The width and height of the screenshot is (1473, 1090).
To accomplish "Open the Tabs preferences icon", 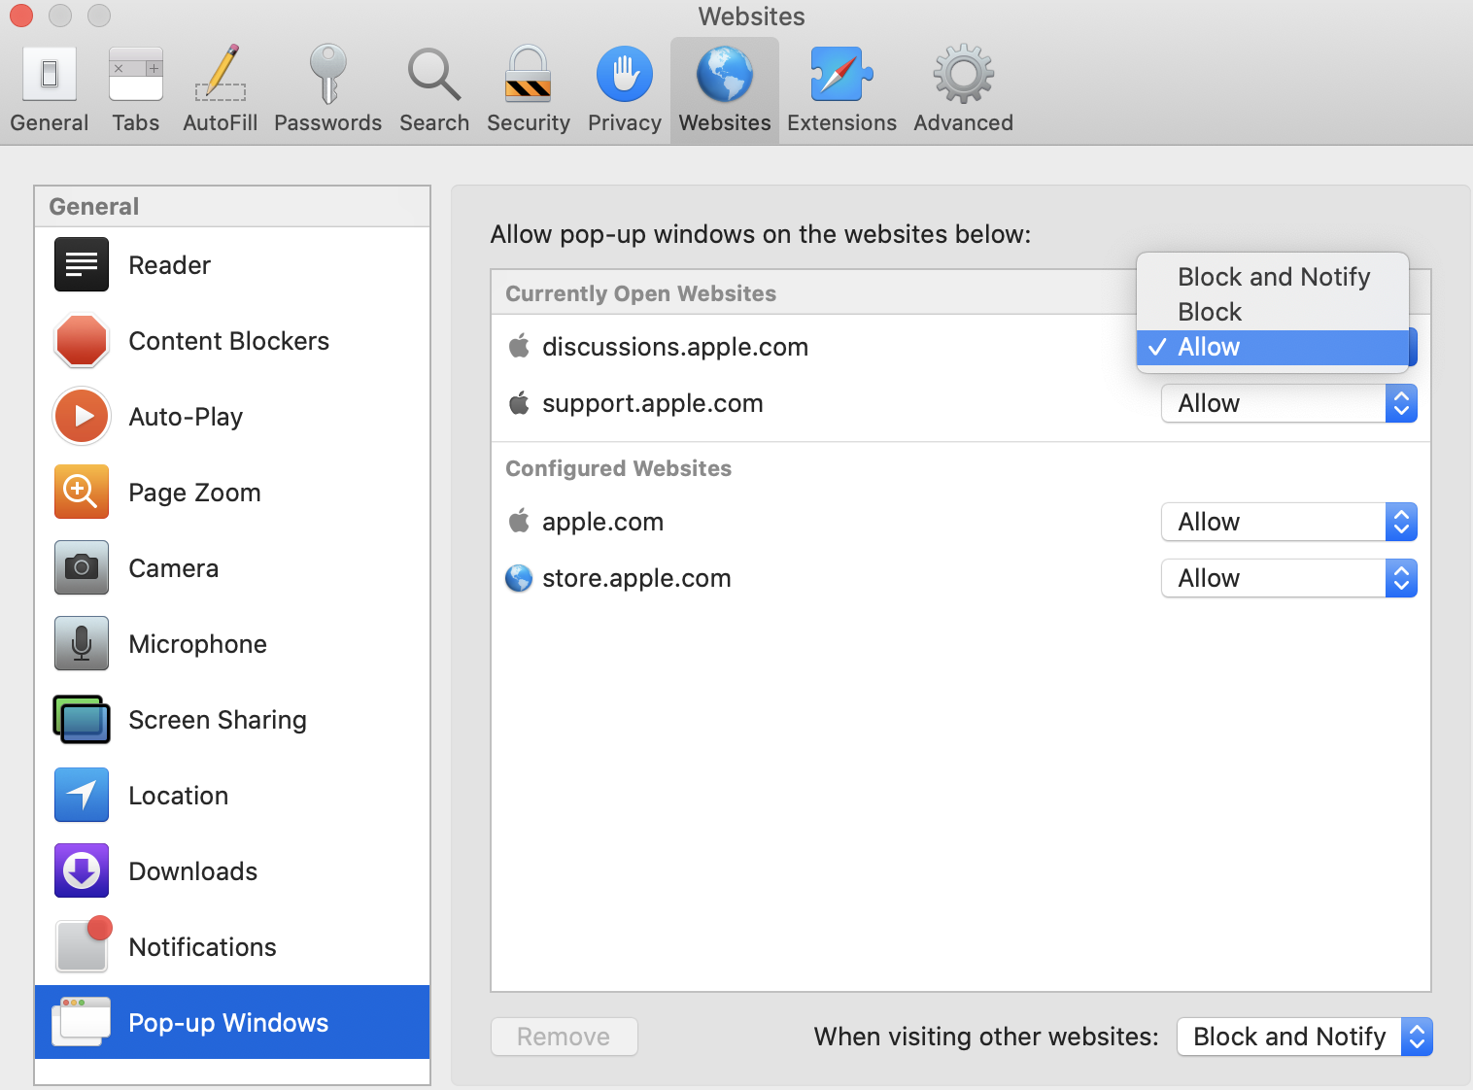I will point(136,74).
